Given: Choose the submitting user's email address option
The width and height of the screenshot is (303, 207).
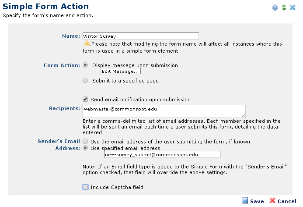Looking at the screenshot, I should tap(85, 142).
